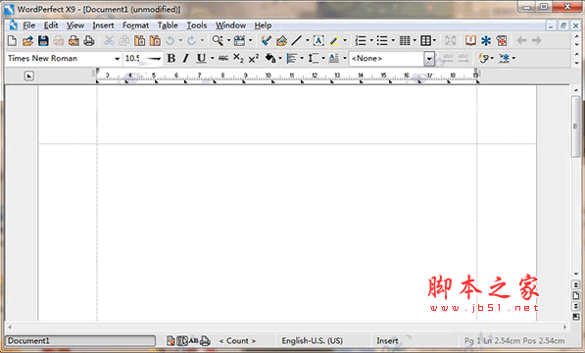Expand the undo history dropdown arrow
This screenshot has height=353, width=585.
tap(180, 40)
